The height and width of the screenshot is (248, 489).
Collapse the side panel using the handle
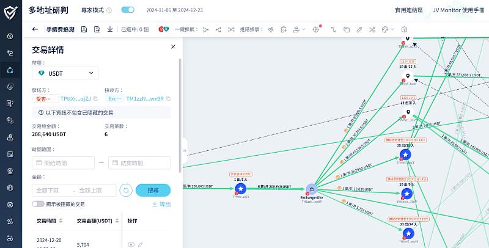click(x=185, y=151)
